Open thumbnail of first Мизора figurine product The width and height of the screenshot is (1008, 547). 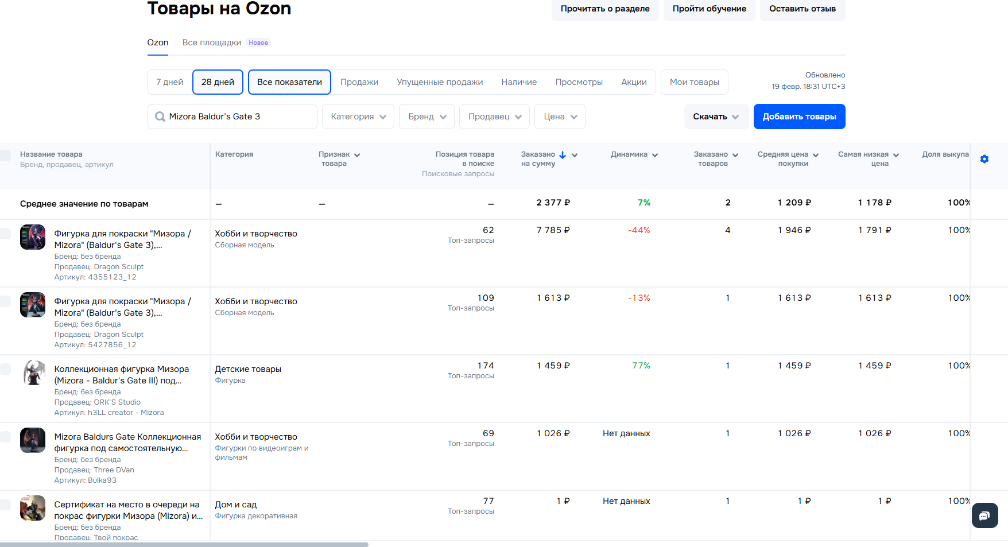click(33, 237)
